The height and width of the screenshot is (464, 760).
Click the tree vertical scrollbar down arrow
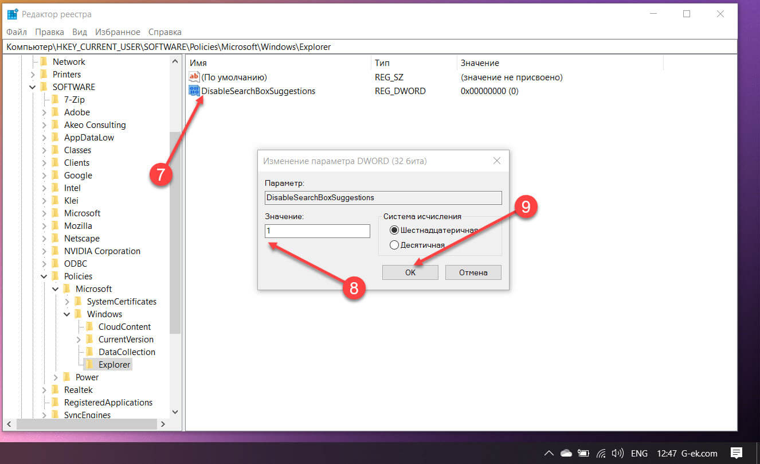[x=175, y=412]
